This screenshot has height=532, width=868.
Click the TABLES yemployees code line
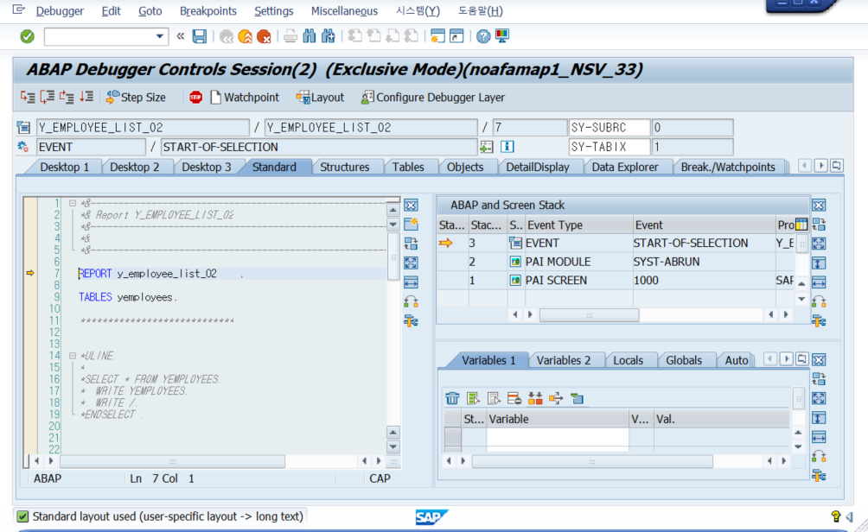(x=127, y=297)
